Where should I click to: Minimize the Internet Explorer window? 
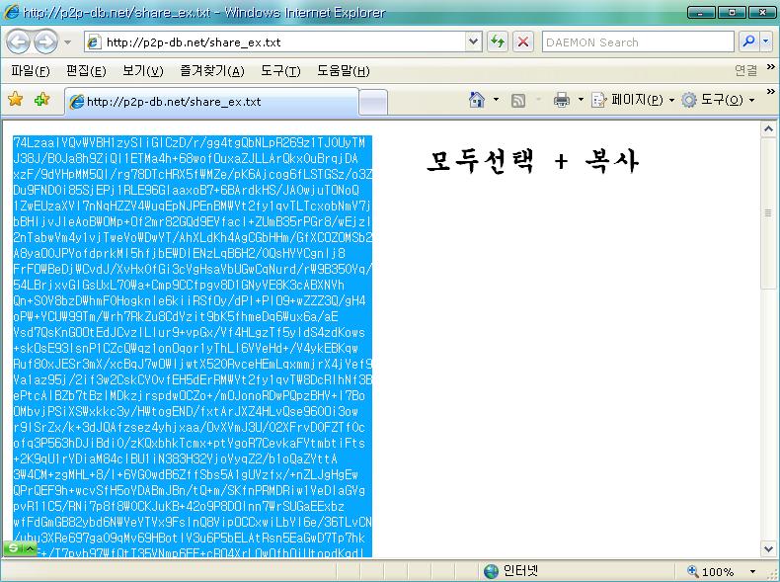[x=701, y=12]
